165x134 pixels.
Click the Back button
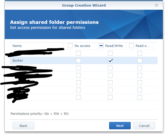(x=23, y=126)
